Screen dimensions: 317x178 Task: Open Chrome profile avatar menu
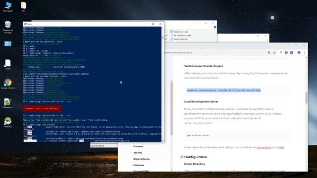point(299,52)
